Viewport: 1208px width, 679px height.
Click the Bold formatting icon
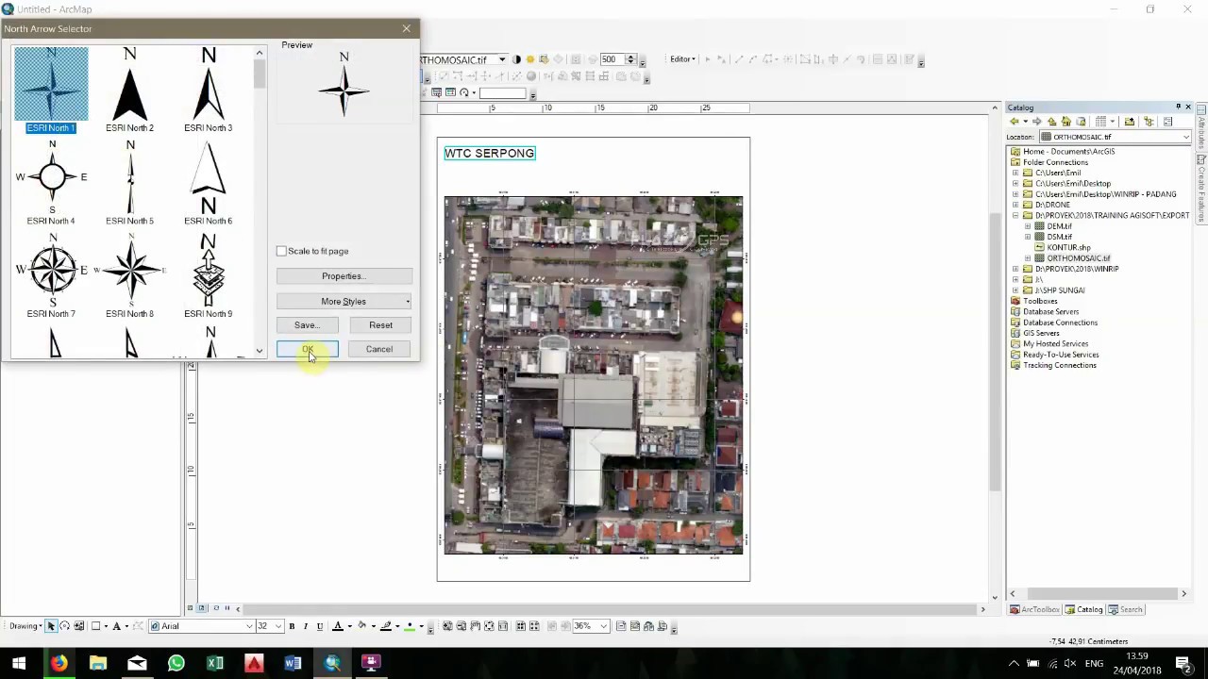pyautogui.click(x=292, y=626)
